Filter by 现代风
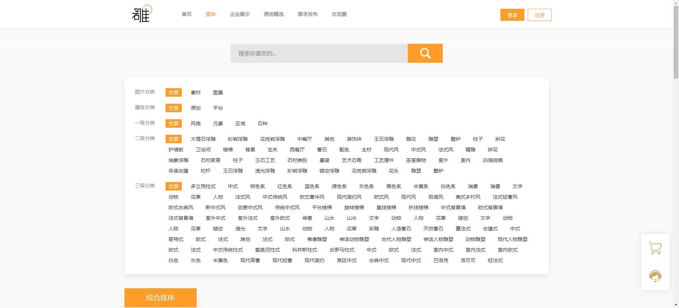Image resolution: width=679 pixels, height=308 pixels. tap(391, 150)
